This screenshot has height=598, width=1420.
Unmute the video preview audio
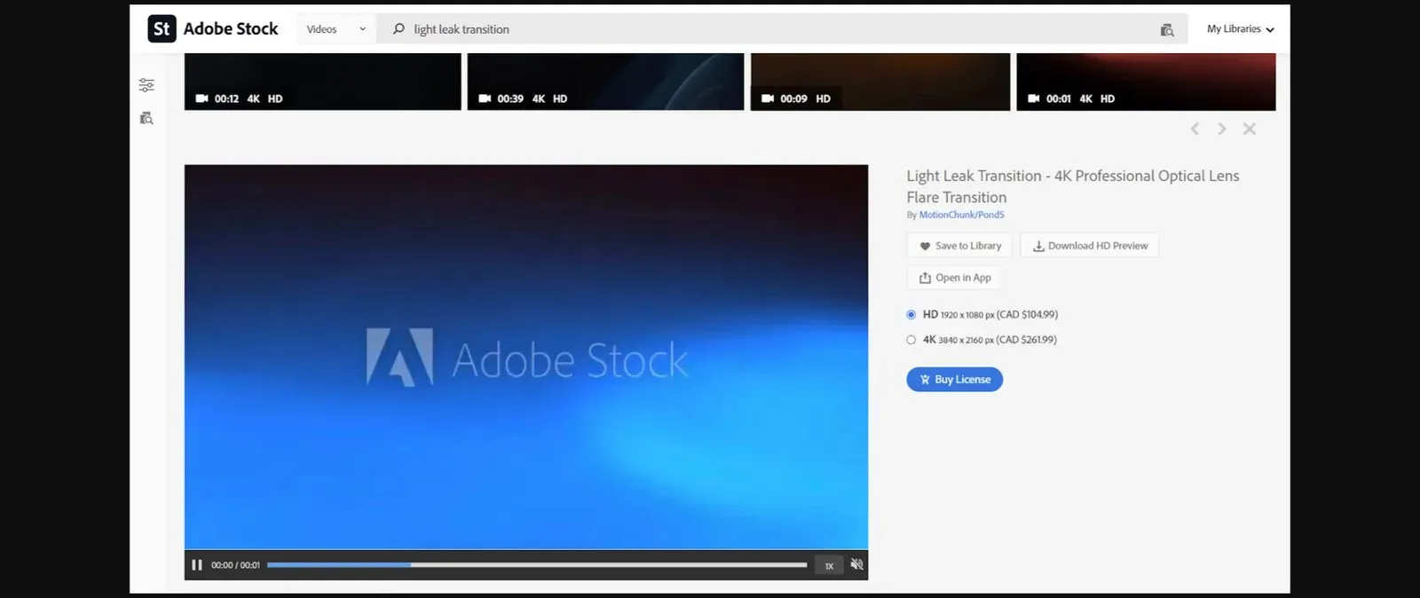coord(856,565)
